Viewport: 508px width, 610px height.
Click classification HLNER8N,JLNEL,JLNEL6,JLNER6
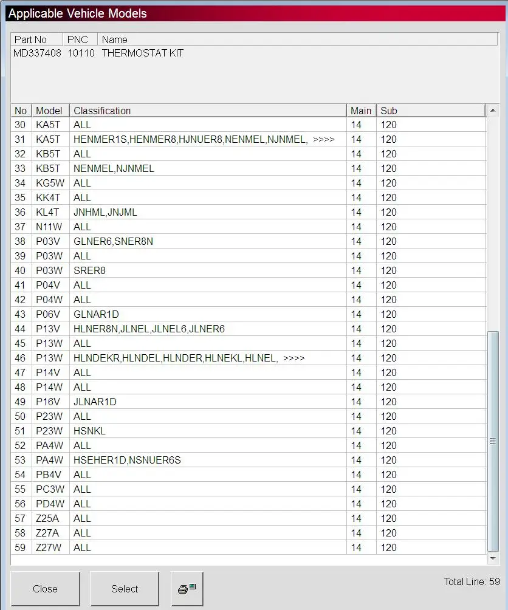pyautogui.click(x=149, y=329)
